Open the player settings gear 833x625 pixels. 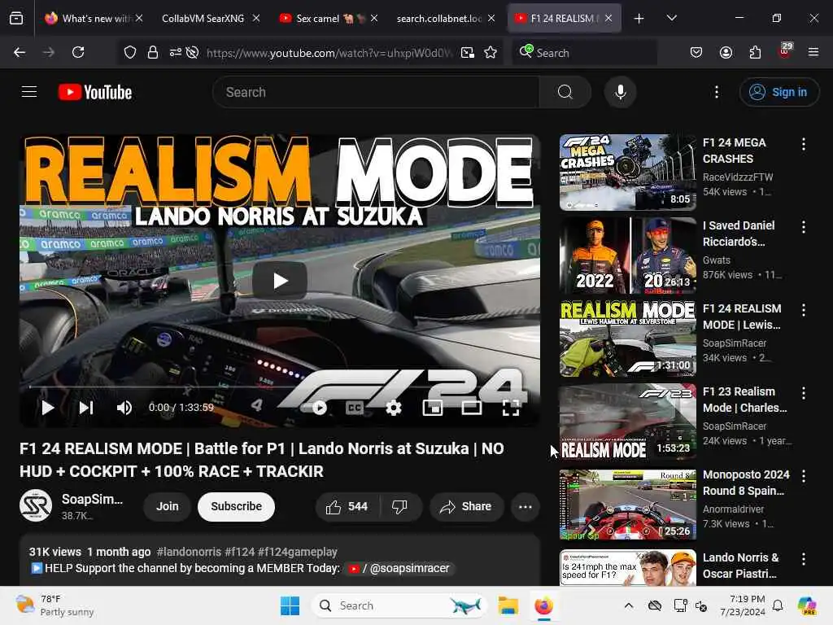[393, 408]
